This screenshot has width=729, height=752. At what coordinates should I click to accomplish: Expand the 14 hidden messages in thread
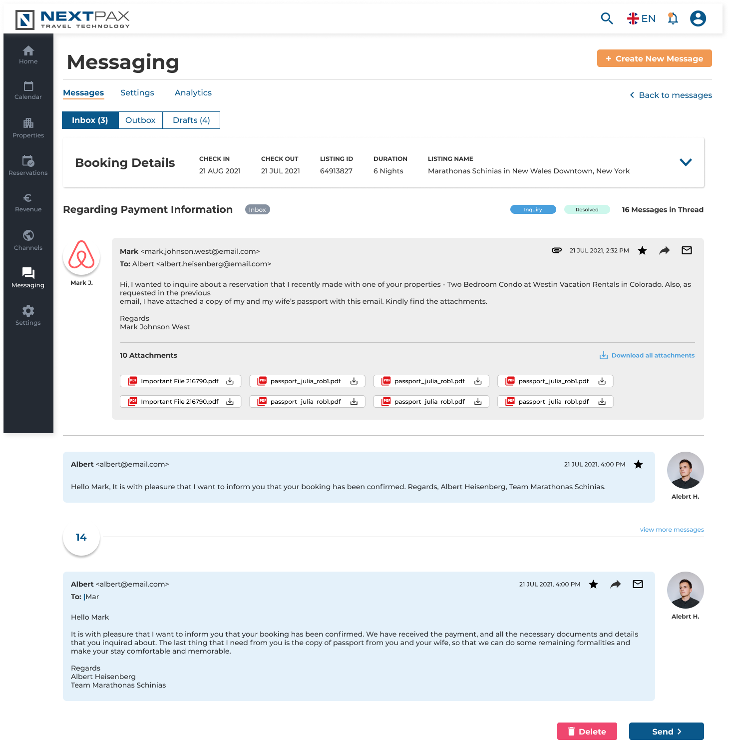(x=81, y=537)
